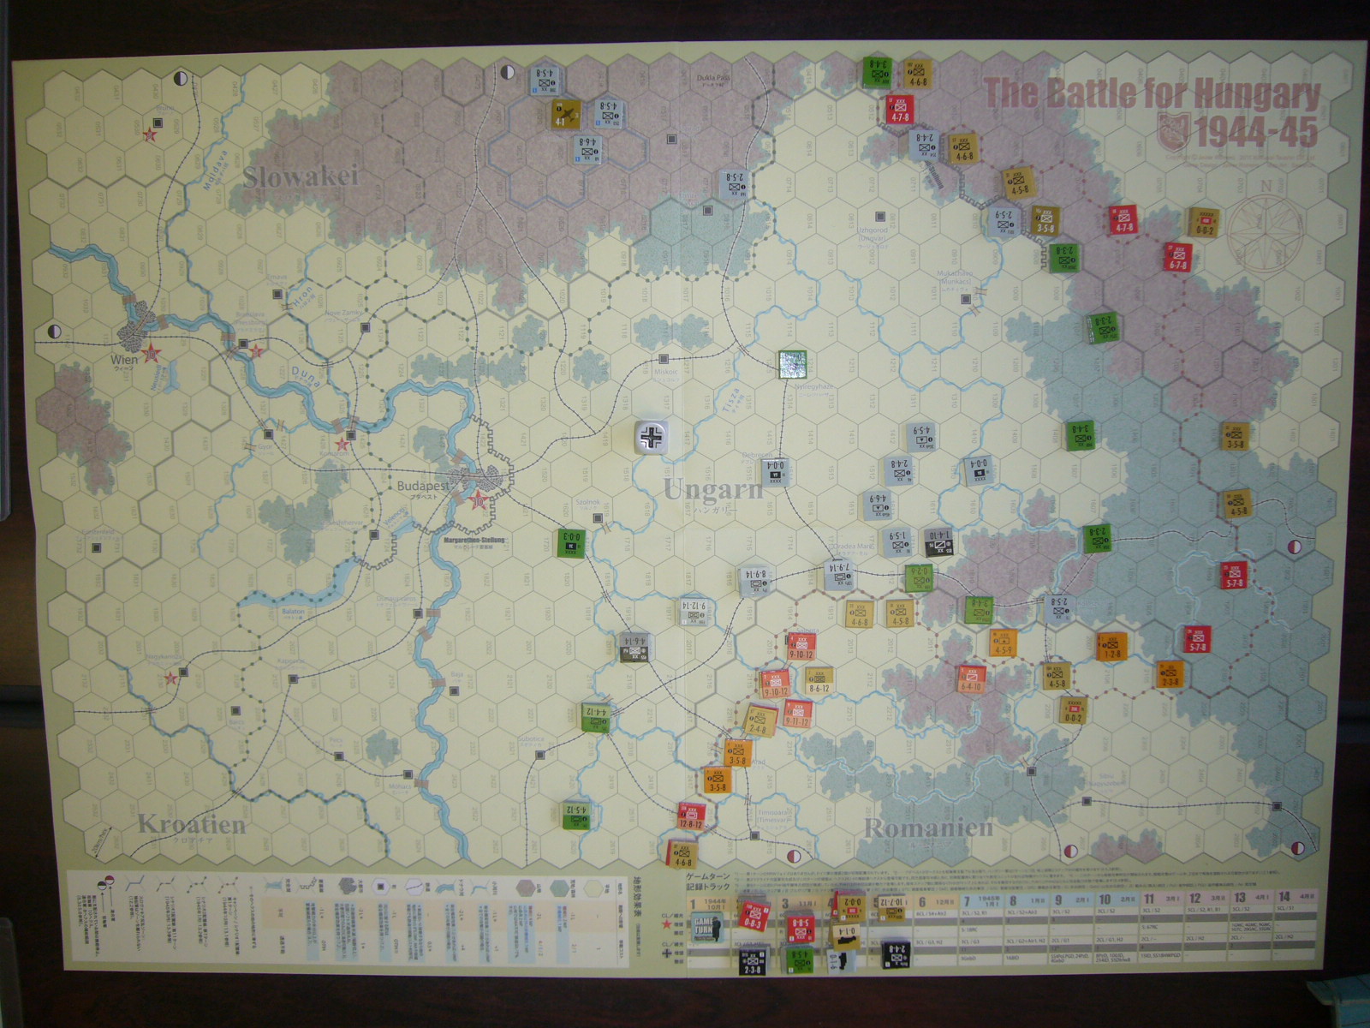Viewport: 1370px width, 1028px height.
Task: Select the blue 7-9-14 panzer counter
Action: click(x=840, y=574)
